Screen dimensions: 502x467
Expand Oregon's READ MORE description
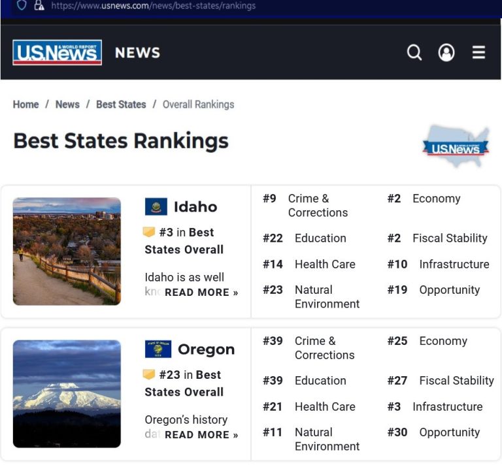tap(201, 435)
